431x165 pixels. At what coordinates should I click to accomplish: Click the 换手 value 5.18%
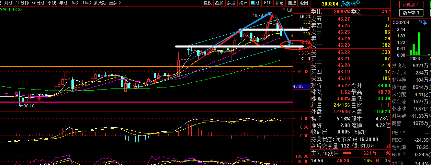point(344,119)
